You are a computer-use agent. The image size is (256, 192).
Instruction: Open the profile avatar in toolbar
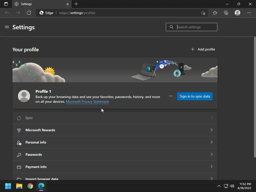coord(237,13)
